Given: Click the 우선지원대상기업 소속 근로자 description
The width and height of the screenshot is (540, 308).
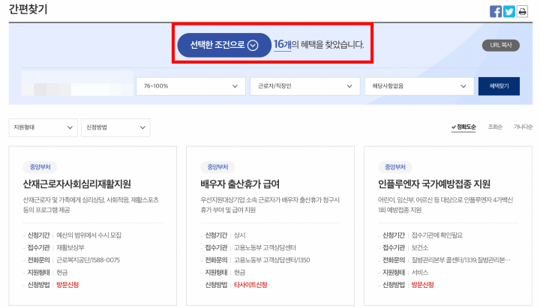Looking at the screenshot, I should [270, 205].
